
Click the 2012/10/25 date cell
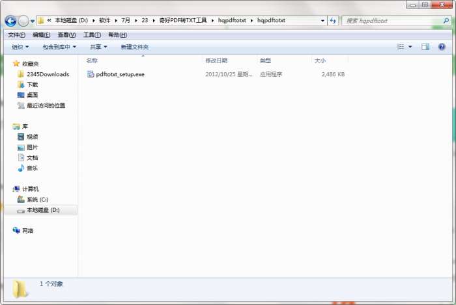pos(229,74)
